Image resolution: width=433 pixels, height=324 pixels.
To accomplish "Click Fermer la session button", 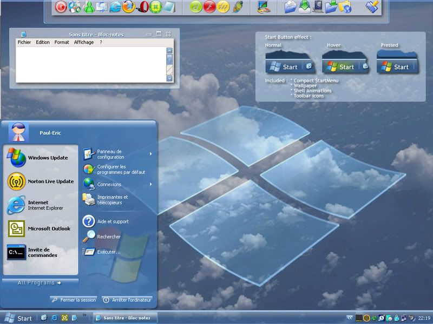I will tap(74, 300).
